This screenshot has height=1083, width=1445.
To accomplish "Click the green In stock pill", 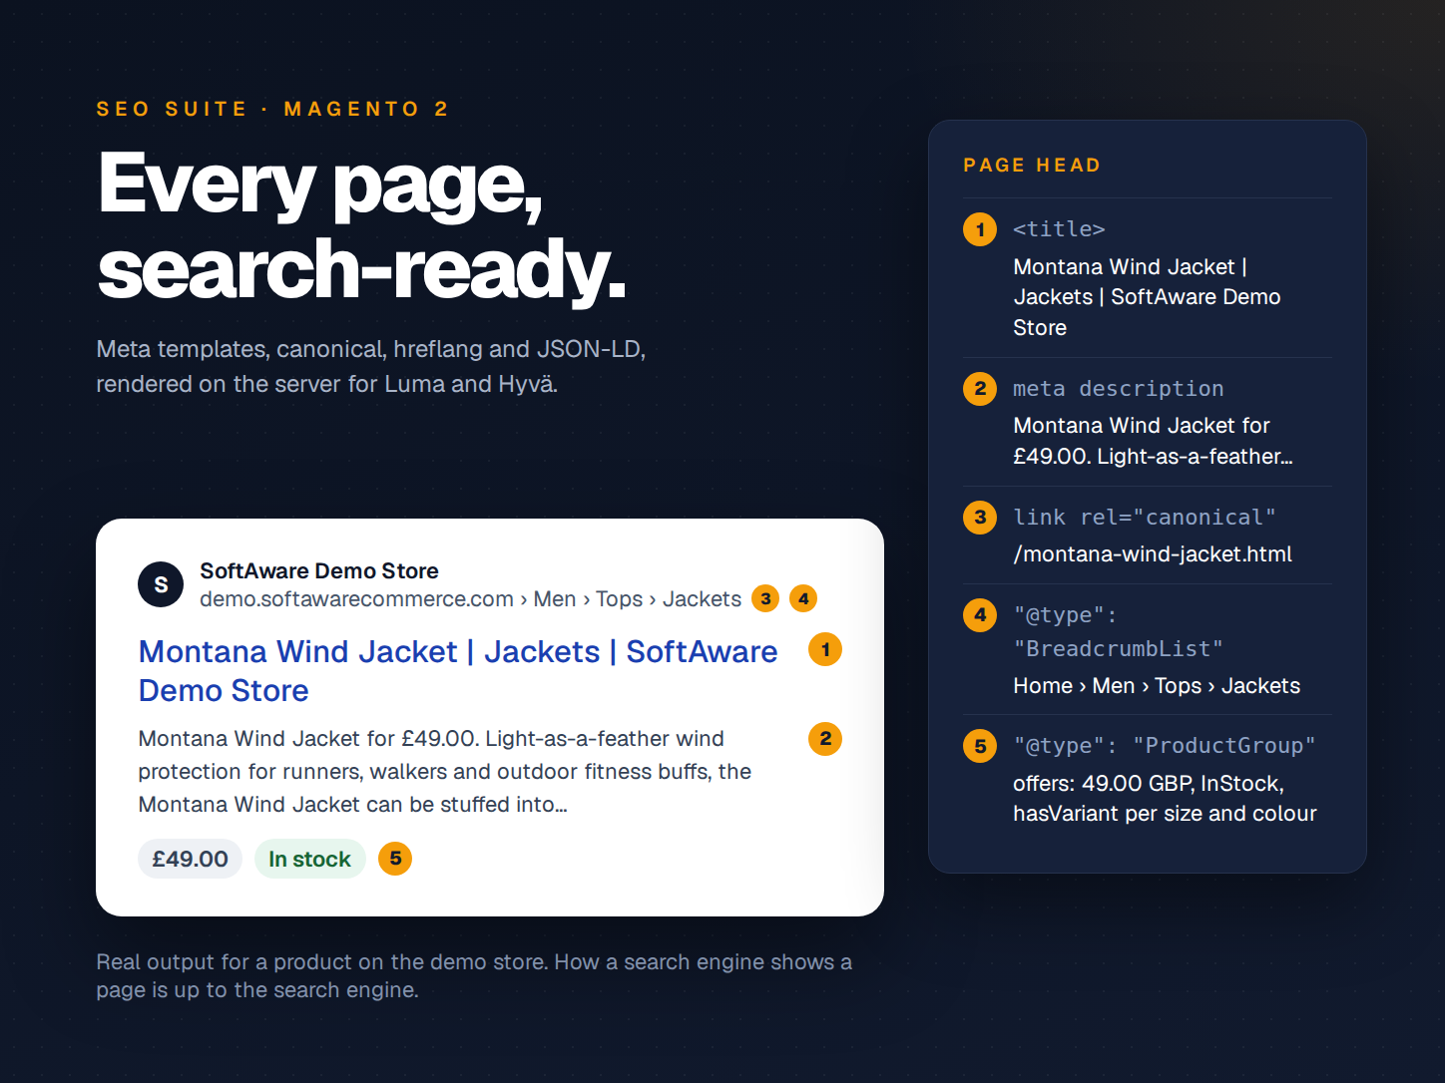I will tap(309, 859).
